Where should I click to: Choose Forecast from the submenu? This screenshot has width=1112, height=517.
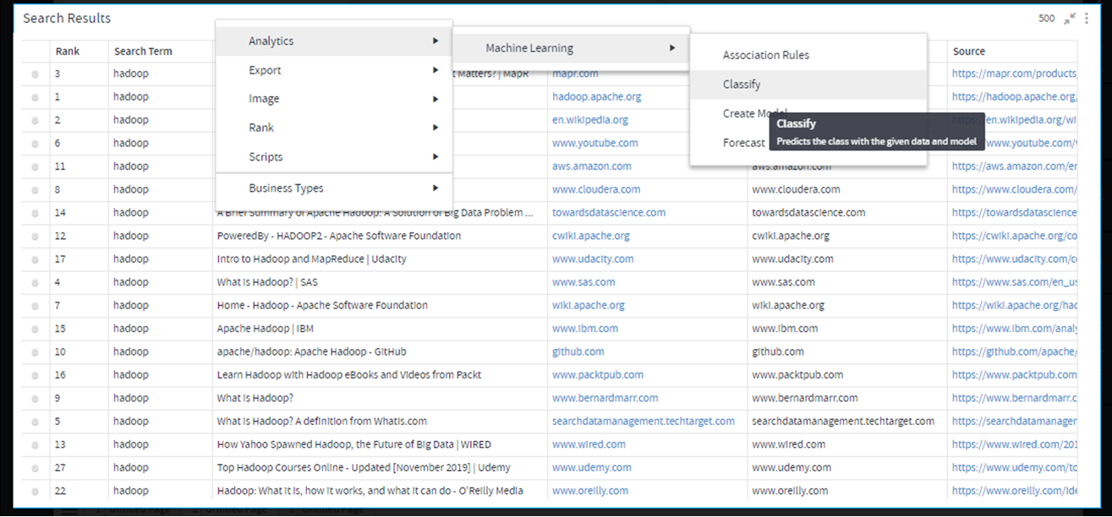743,143
